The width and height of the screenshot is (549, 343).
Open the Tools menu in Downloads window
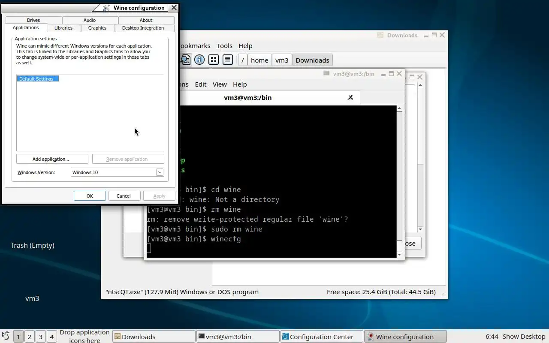coord(224,46)
